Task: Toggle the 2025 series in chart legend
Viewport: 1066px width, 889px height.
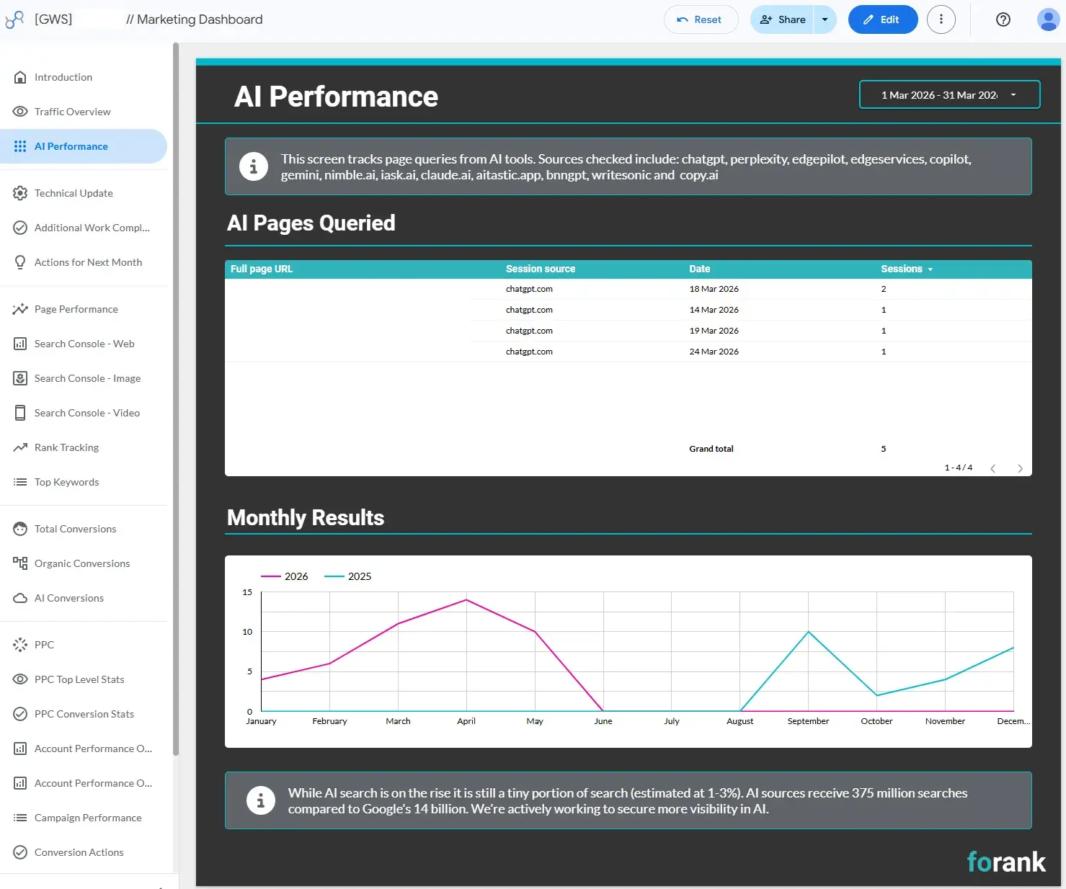Action: coord(348,576)
